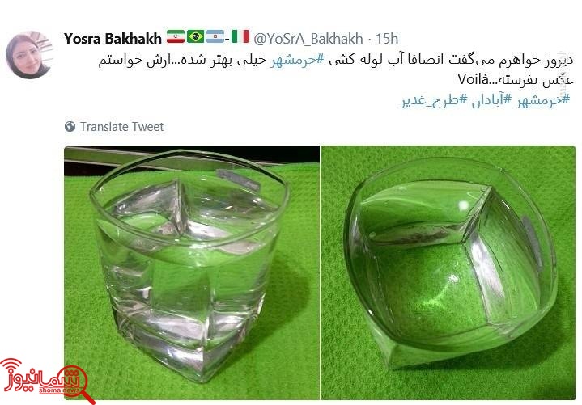The image size is (582, 405).
Task: Click the Translate Tweet link
Action: [121, 127]
